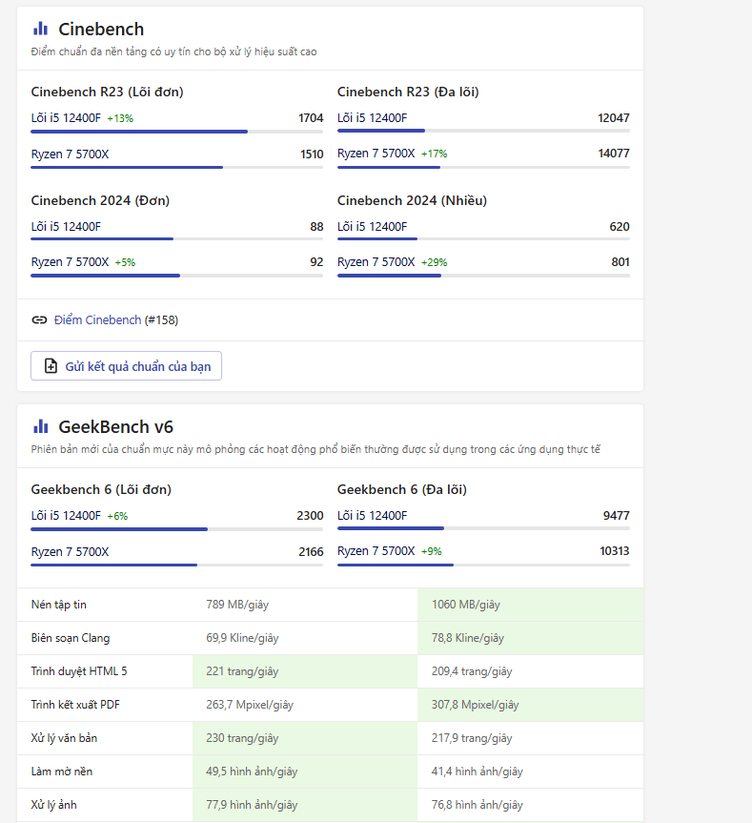The image size is (752, 823).
Task: Click the Trình kết xuất PDF row label
Action: point(75,705)
